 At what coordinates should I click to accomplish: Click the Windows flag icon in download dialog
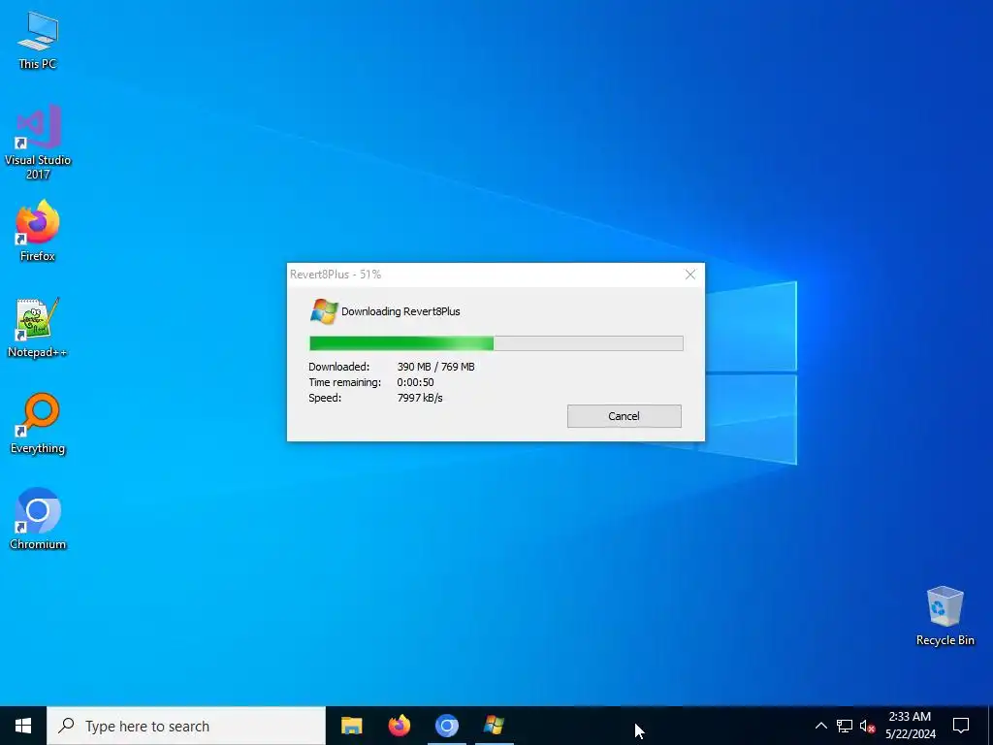point(324,311)
